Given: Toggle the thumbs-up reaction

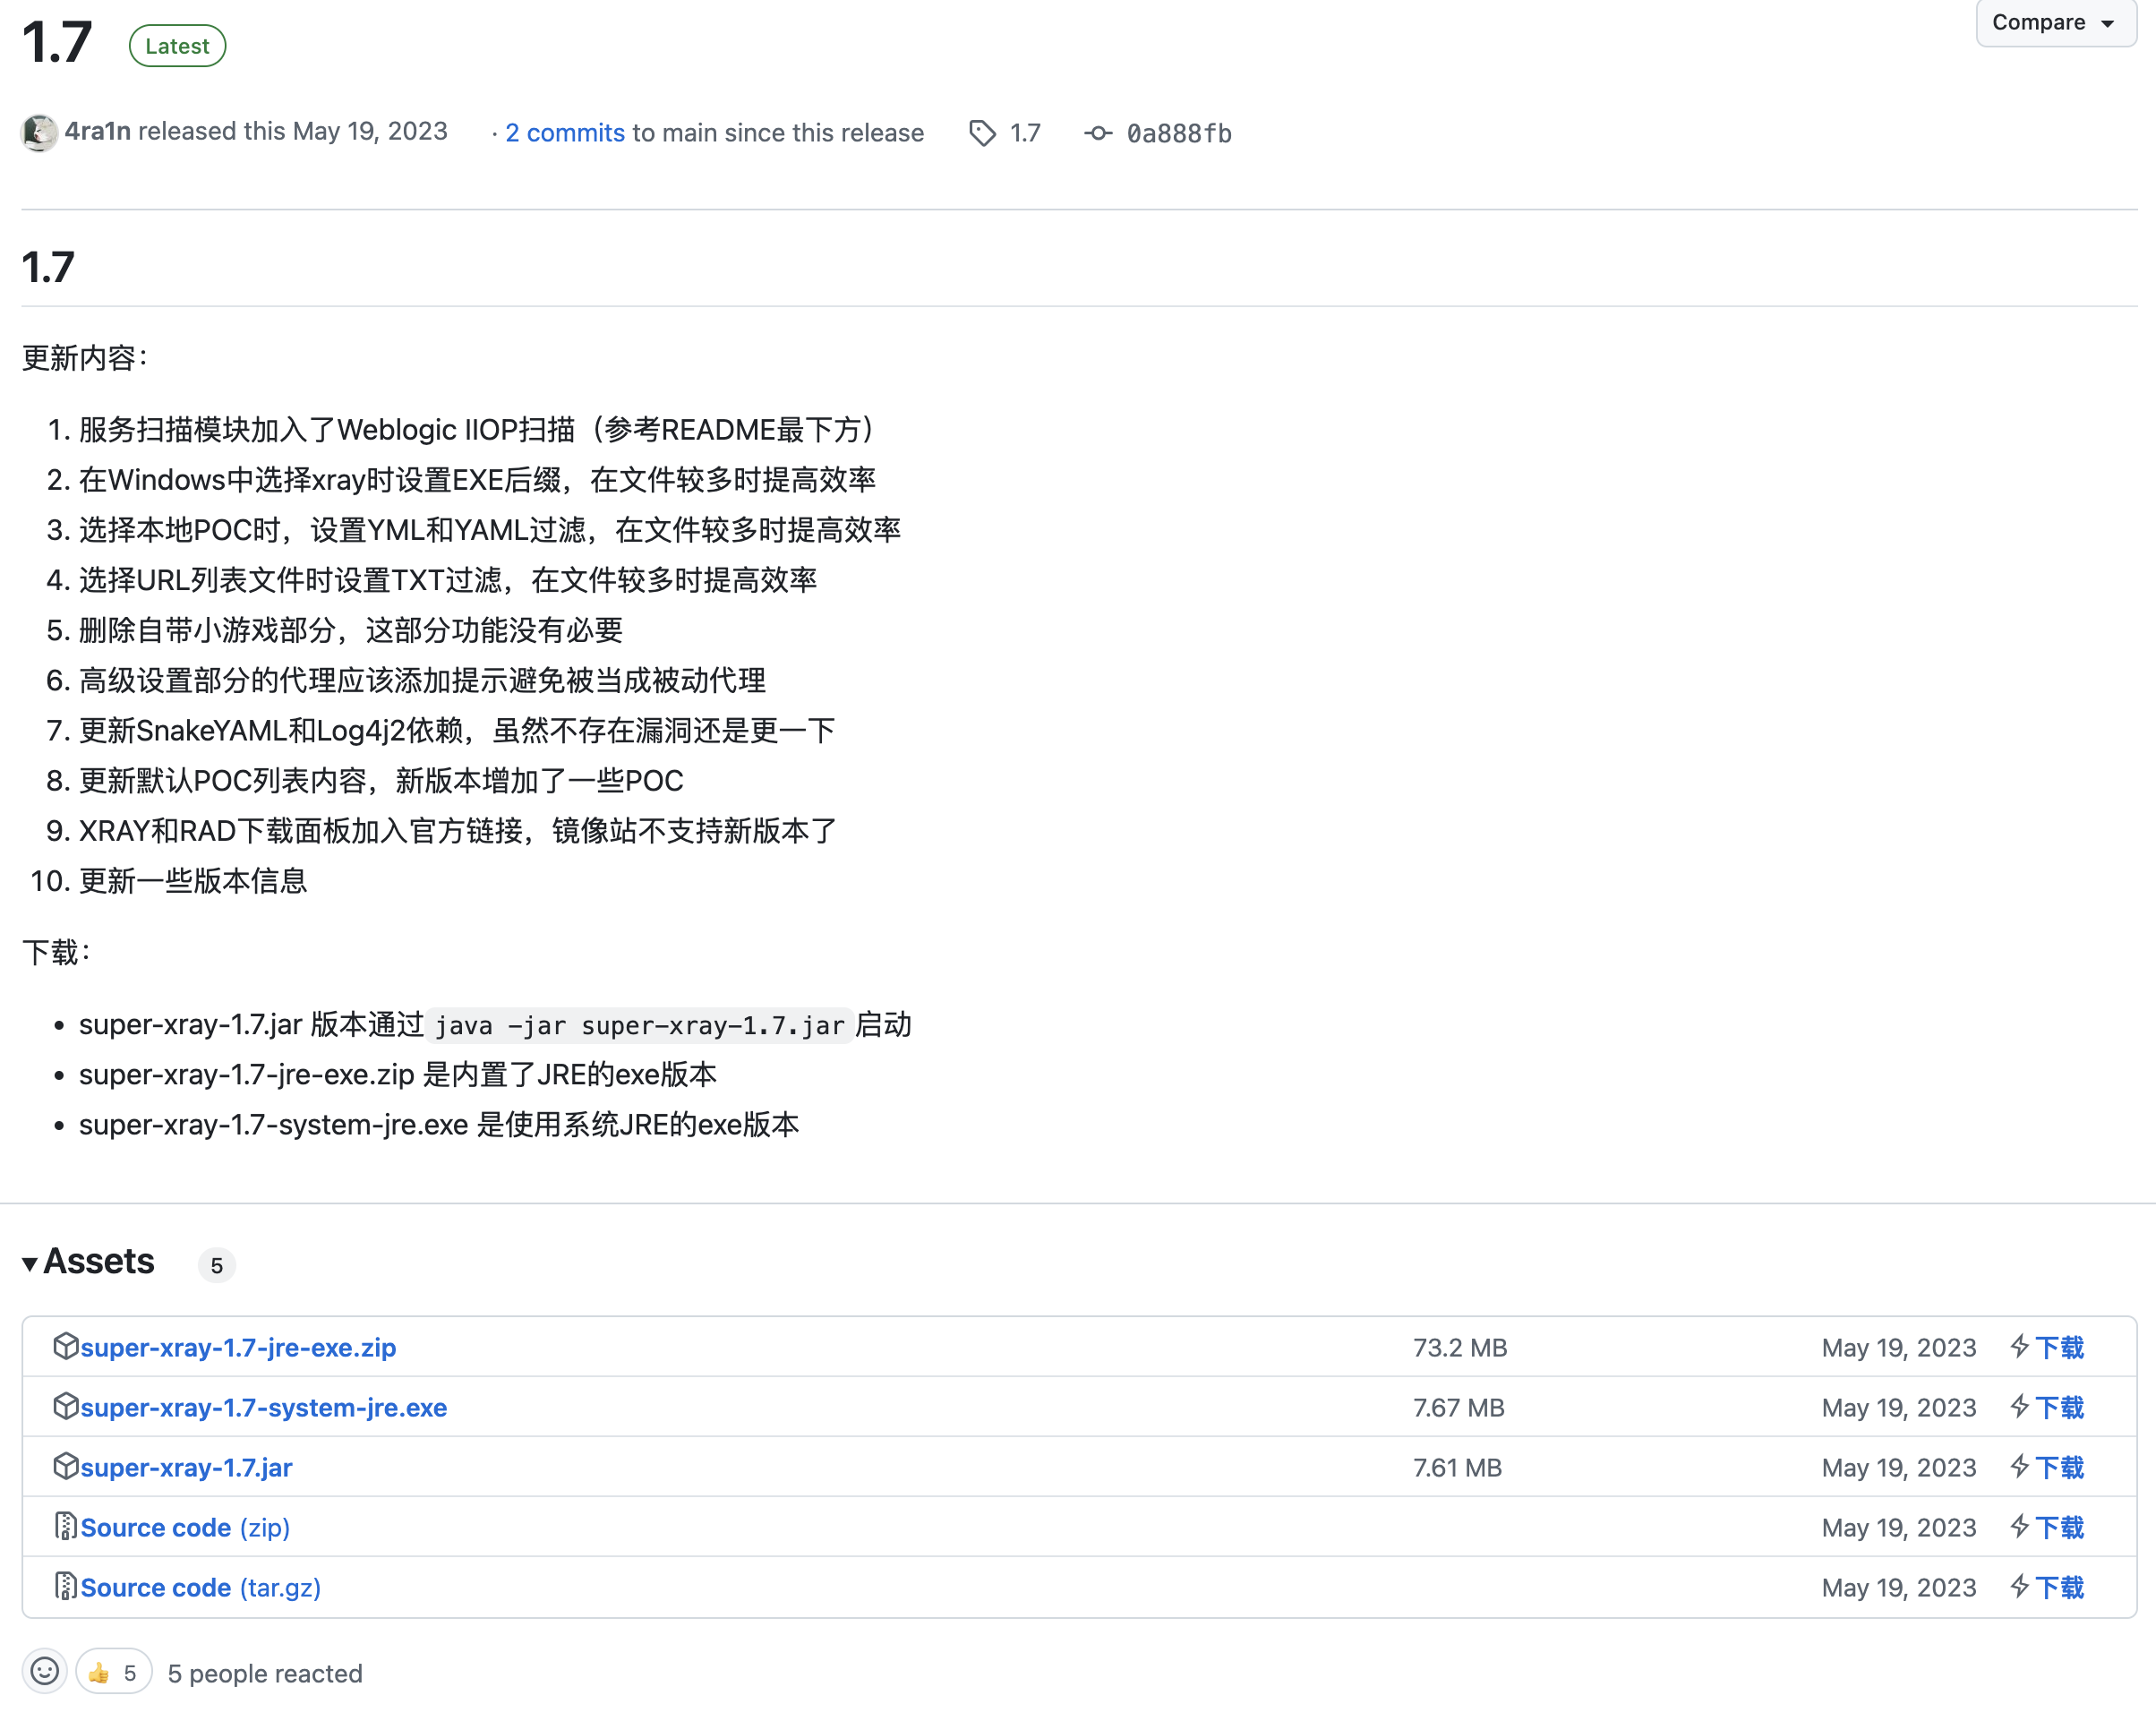Looking at the screenshot, I should click(x=113, y=1672).
